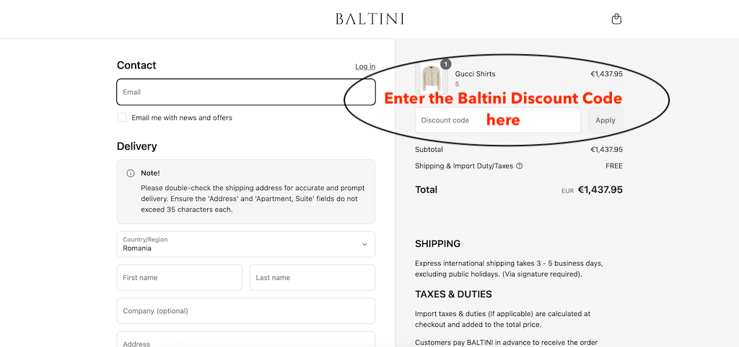Click the Apply discount button

tap(605, 120)
